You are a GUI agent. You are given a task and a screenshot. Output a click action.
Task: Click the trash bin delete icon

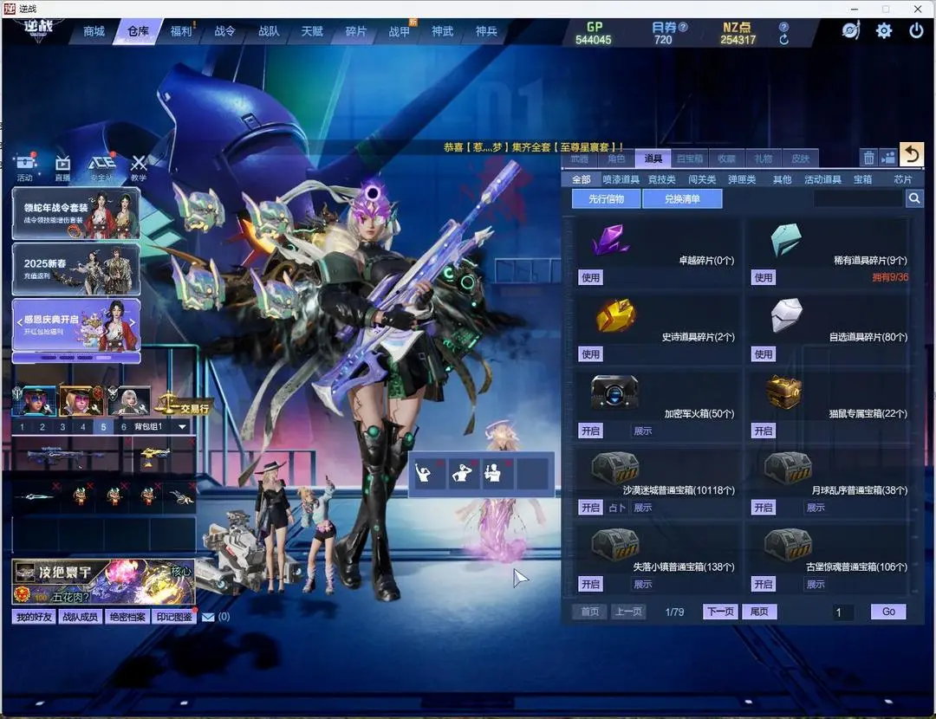point(868,158)
